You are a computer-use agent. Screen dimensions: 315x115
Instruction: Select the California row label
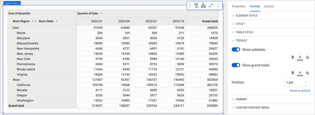coord(24,85)
